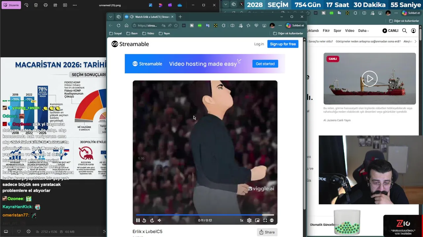The image size is (423, 237).
Task: Share the Erlik x LvbelC5 video
Action: [267, 232]
